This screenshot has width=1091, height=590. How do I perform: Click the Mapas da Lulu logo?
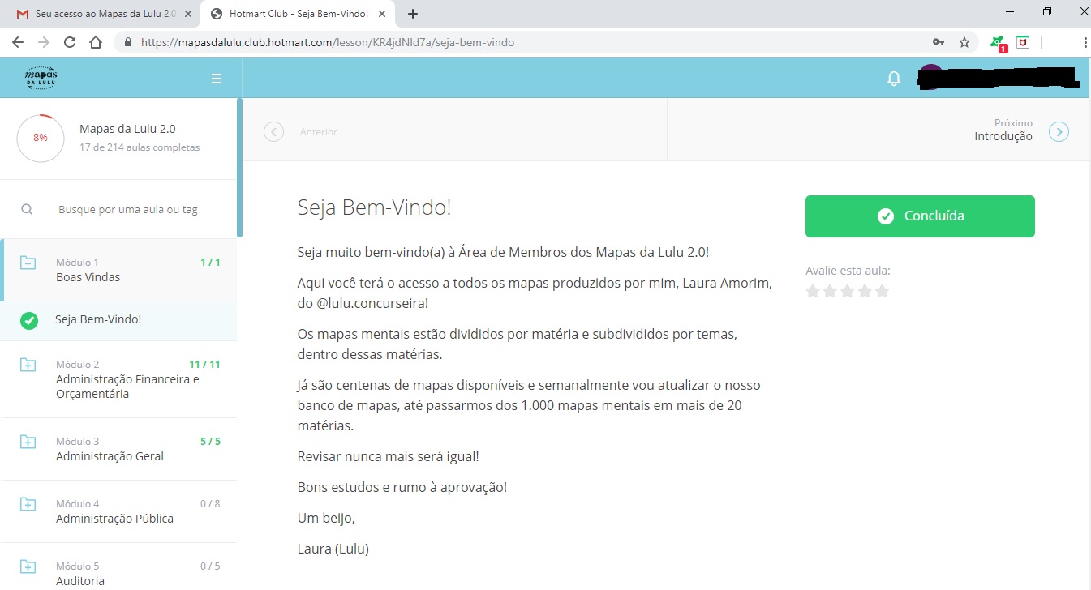[x=41, y=79]
